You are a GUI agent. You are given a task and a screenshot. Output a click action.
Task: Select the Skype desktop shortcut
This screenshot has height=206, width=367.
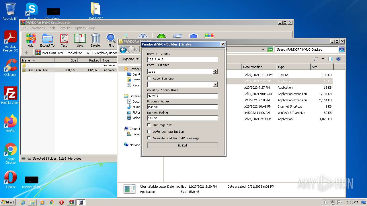[x=32, y=11]
